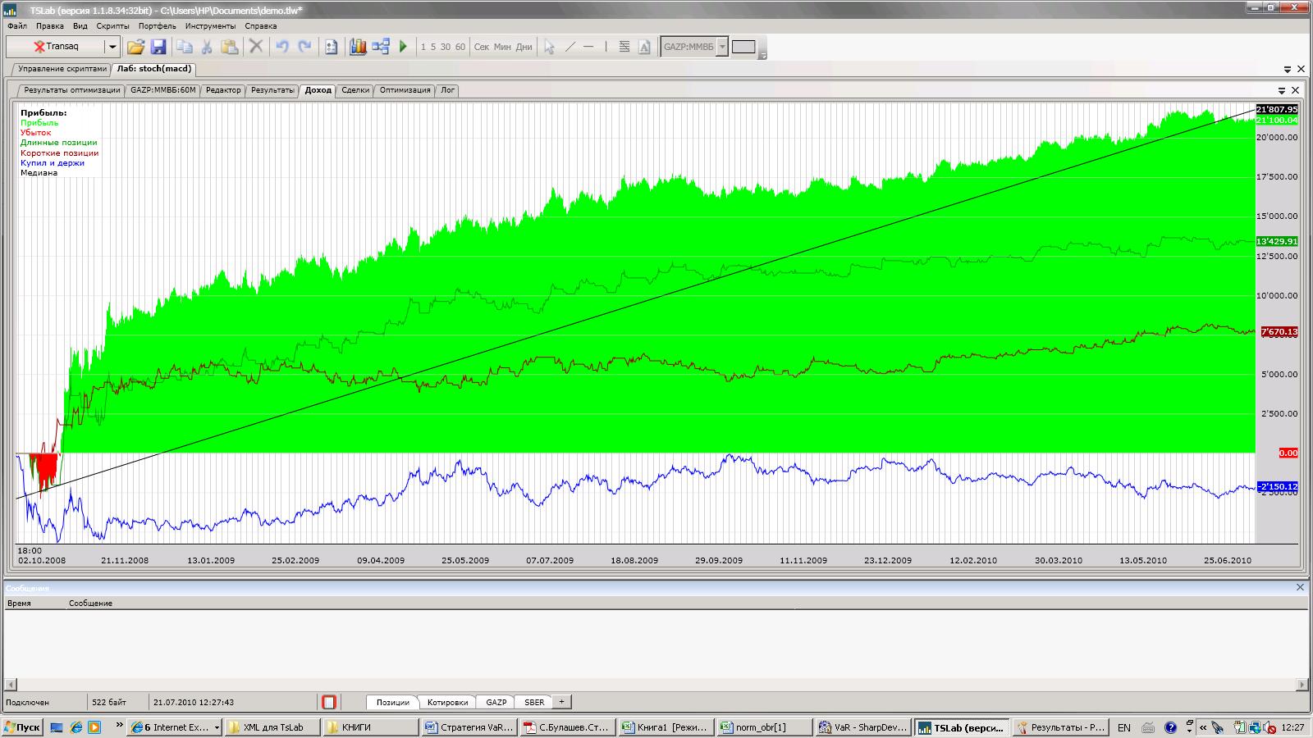Click the Сообщение column header
Image resolution: width=1313 pixels, height=738 pixels.
coord(90,604)
